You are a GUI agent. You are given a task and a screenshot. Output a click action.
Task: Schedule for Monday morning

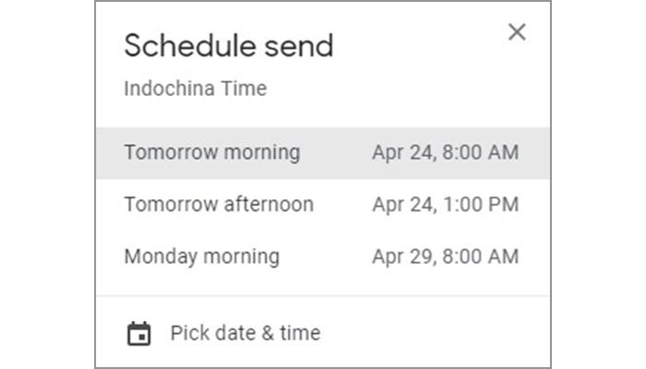tap(201, 256)
